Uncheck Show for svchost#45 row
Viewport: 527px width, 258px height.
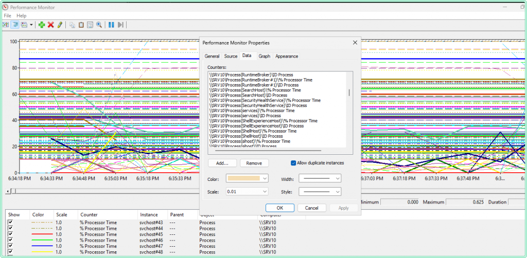pyautogui.click(x=10, y=234)
